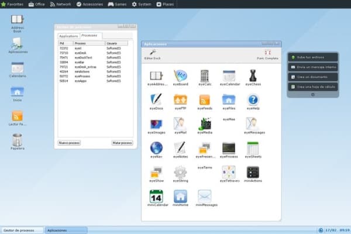The width and height of the screenshot is (351, 234).
Task: Switch to the Applications tab
Action: coord(68,36)
